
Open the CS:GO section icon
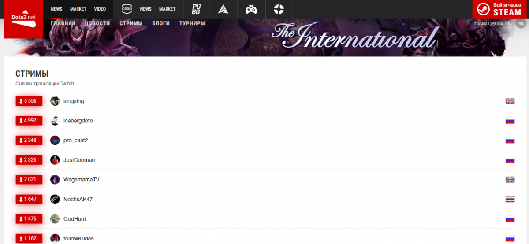(x=127, y=9)
